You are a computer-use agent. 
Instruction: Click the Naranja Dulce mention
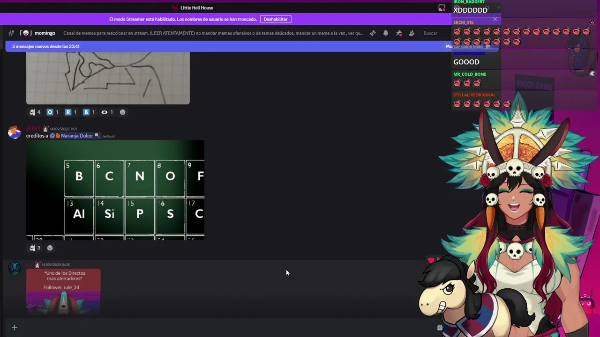pos(75,136)
